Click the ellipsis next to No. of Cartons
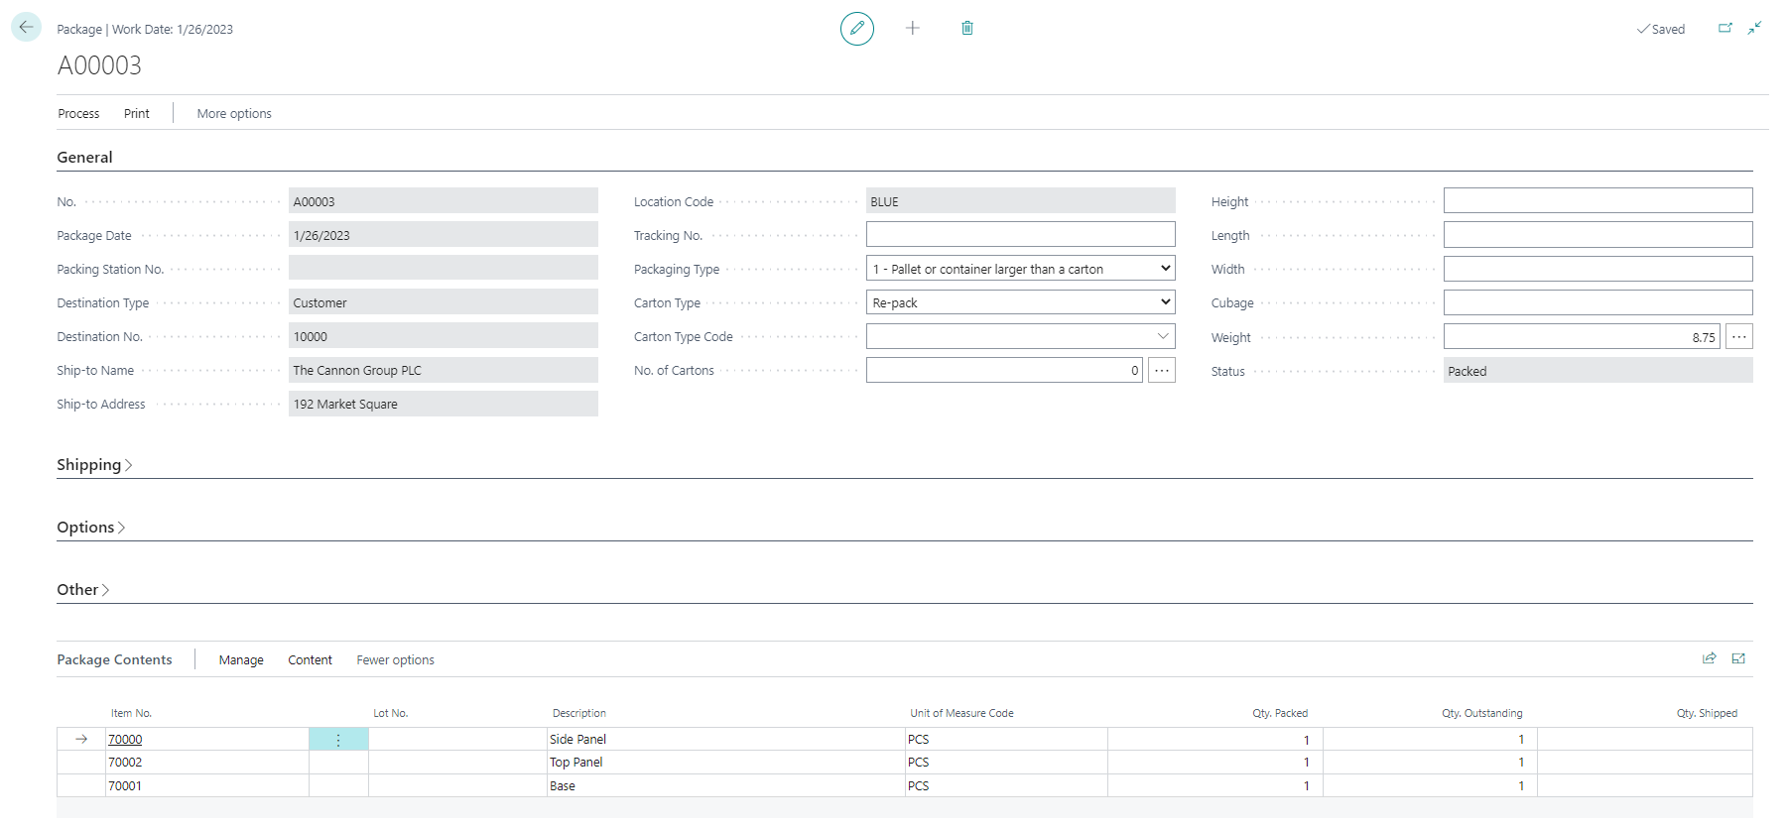The image size is (1788, 828). click(x=1161, y=371)
